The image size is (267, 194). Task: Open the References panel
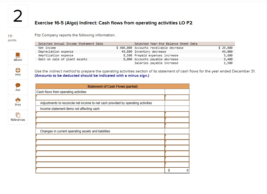pos(18,117)
